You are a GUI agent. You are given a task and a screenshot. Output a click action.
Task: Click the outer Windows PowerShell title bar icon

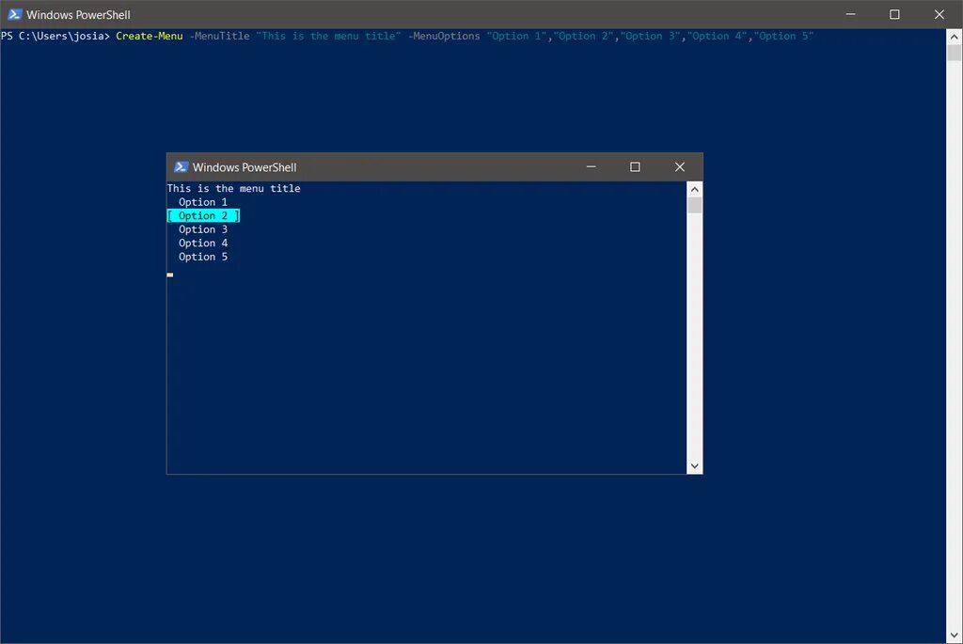click(x=15, y=14)
